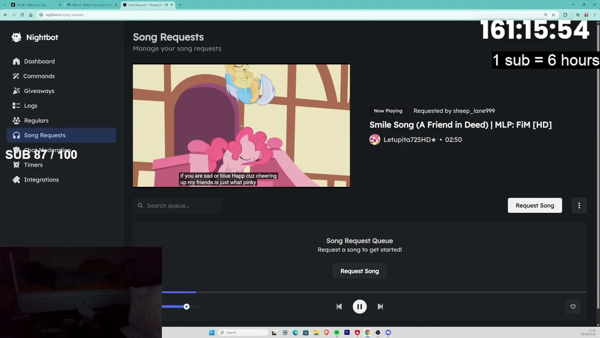
Task: Open the page zoom control in address bar
Action: pos(546,15)
